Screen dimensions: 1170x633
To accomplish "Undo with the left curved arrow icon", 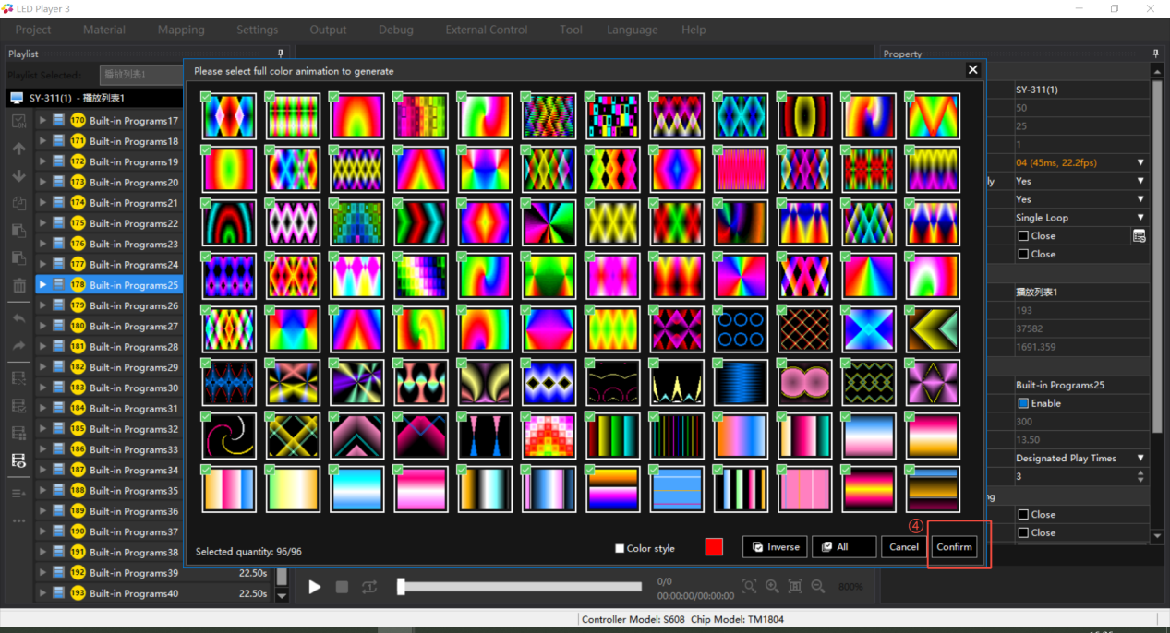I will click(18, 318).
